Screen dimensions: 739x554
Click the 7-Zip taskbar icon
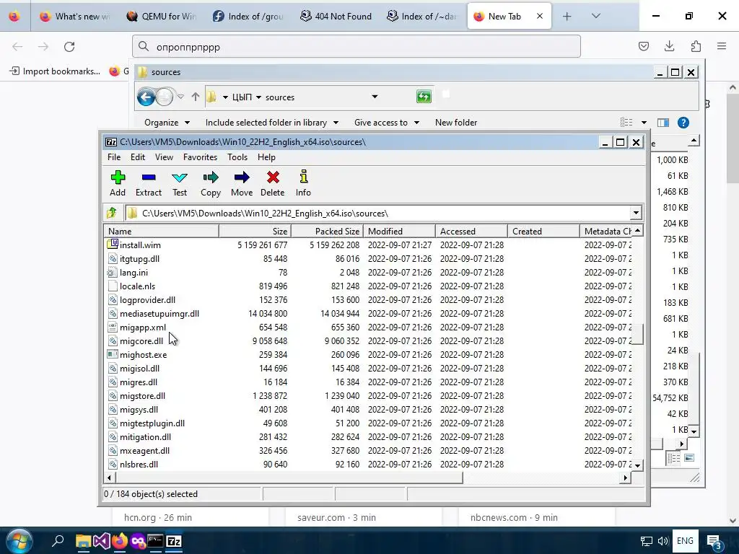pos(173,541)
